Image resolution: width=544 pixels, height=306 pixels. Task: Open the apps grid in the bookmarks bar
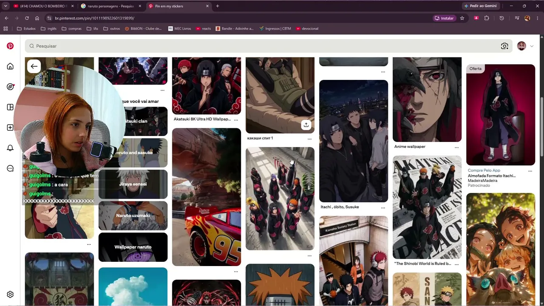(x=6, y=28)
